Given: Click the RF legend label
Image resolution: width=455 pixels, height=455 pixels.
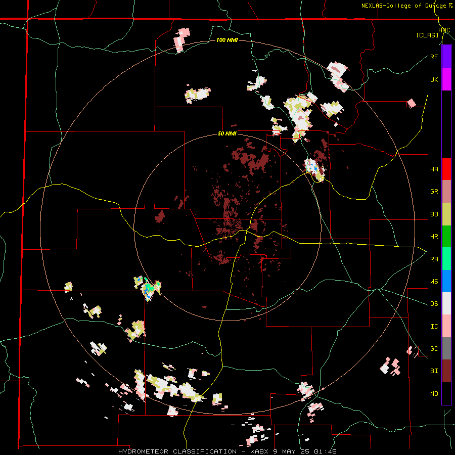Looking at the screenshot, I should click(x=434, y=57).
